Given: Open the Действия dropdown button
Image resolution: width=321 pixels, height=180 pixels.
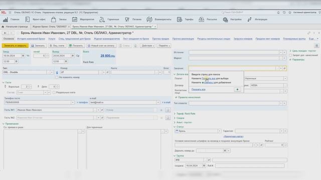Looking at the screenshot, I should point(147,45).
